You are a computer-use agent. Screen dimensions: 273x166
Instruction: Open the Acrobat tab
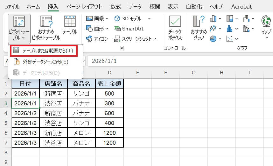tap(241, 7)
